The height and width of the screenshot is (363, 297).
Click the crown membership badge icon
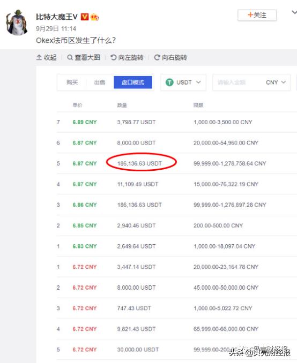tap(94, 17)
